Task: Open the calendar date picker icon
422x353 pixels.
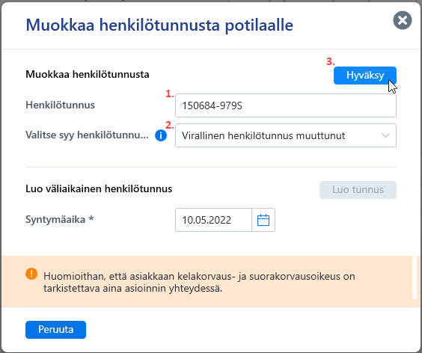Action: pyautogui.click(x=263, y=220)
